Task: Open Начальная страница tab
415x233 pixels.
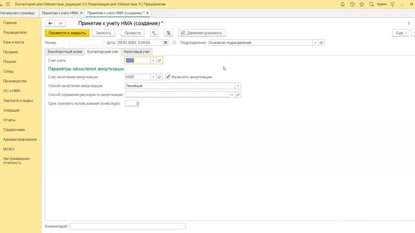Action: pyautogui.click(x=18, y=13)
